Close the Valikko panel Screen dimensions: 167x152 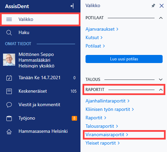162,6
